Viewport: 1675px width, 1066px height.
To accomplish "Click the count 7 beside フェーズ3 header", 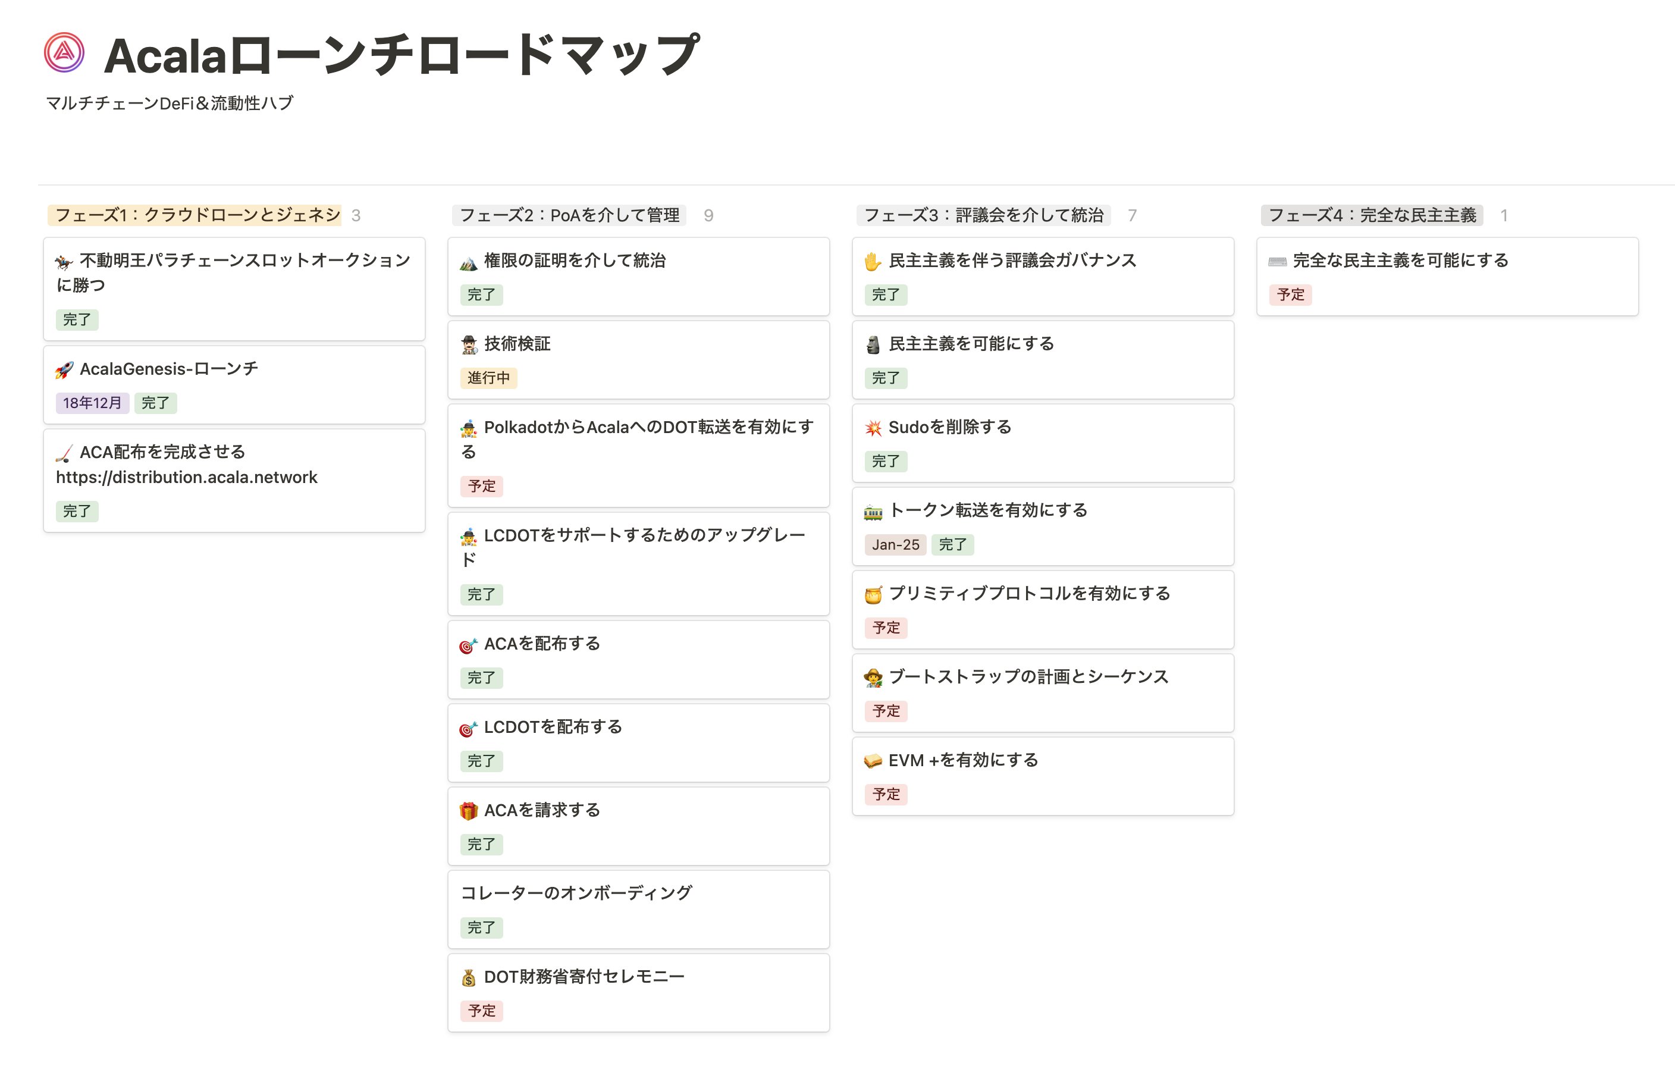I will (1133, 216).
